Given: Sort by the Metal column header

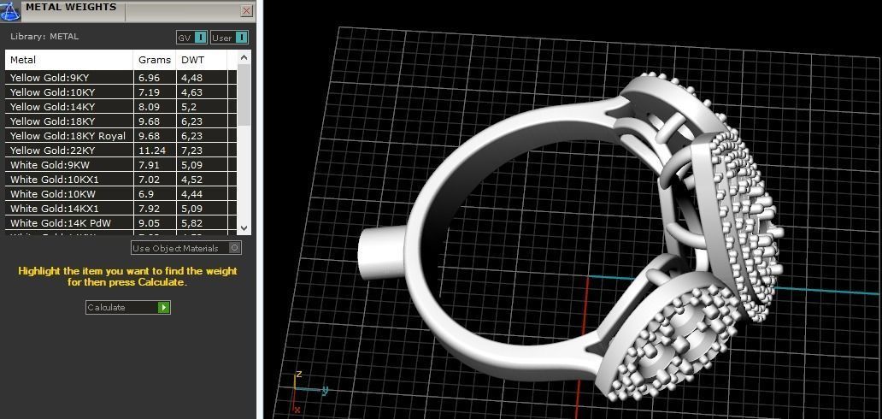Looking at the screenshot, I should click(69, 60).
